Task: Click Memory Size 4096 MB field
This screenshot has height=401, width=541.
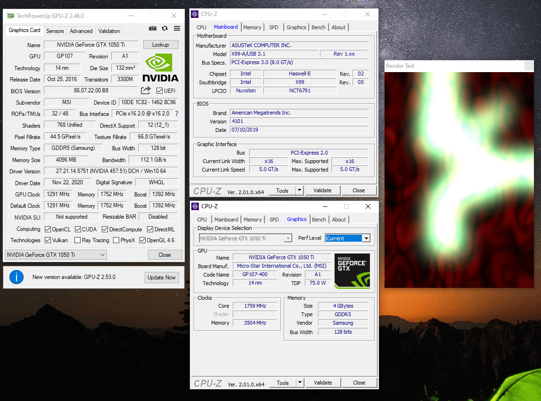Action: (x=66, y=160)
